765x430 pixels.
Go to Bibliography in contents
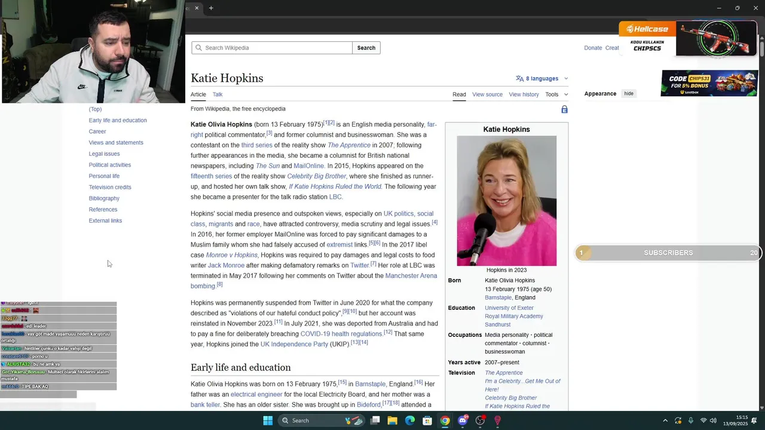click(x=104, y=198)
